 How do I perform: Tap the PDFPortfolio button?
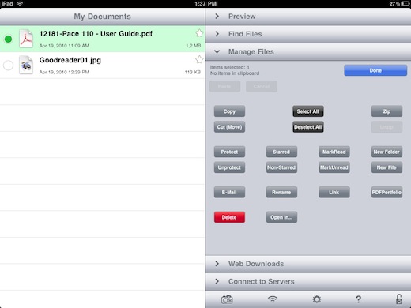[386, 193]
